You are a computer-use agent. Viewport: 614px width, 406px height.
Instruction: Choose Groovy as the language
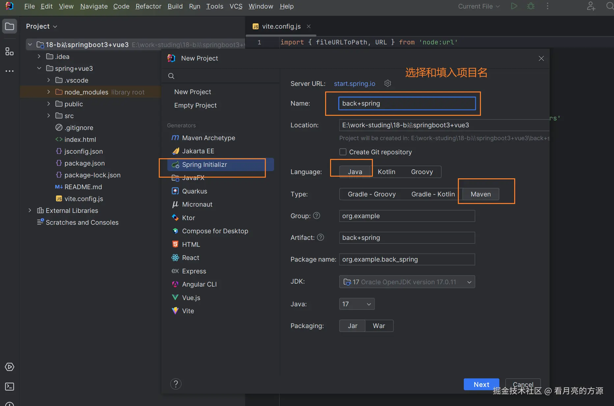point(422,172)
